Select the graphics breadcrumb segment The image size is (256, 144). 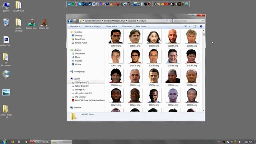(x=132, y=21)
